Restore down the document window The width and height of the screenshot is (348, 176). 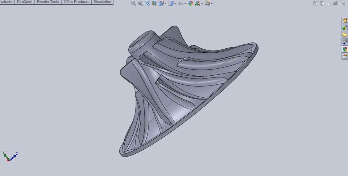336,4
